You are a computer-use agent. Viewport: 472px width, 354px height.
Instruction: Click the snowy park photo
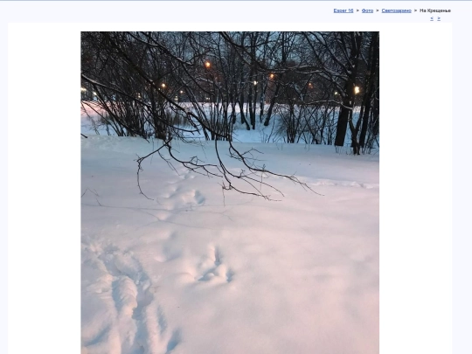pyautogui.click(x=230, y=192)
